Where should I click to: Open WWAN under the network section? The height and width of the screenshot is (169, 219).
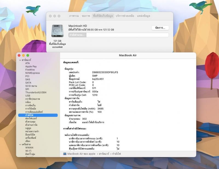[x=29, y=147]
